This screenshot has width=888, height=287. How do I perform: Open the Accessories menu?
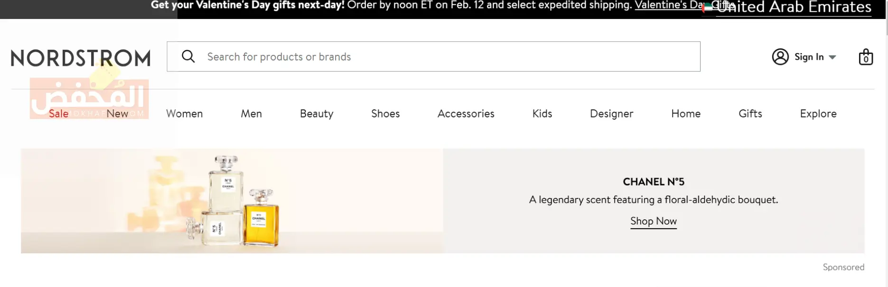pos(466,114)
